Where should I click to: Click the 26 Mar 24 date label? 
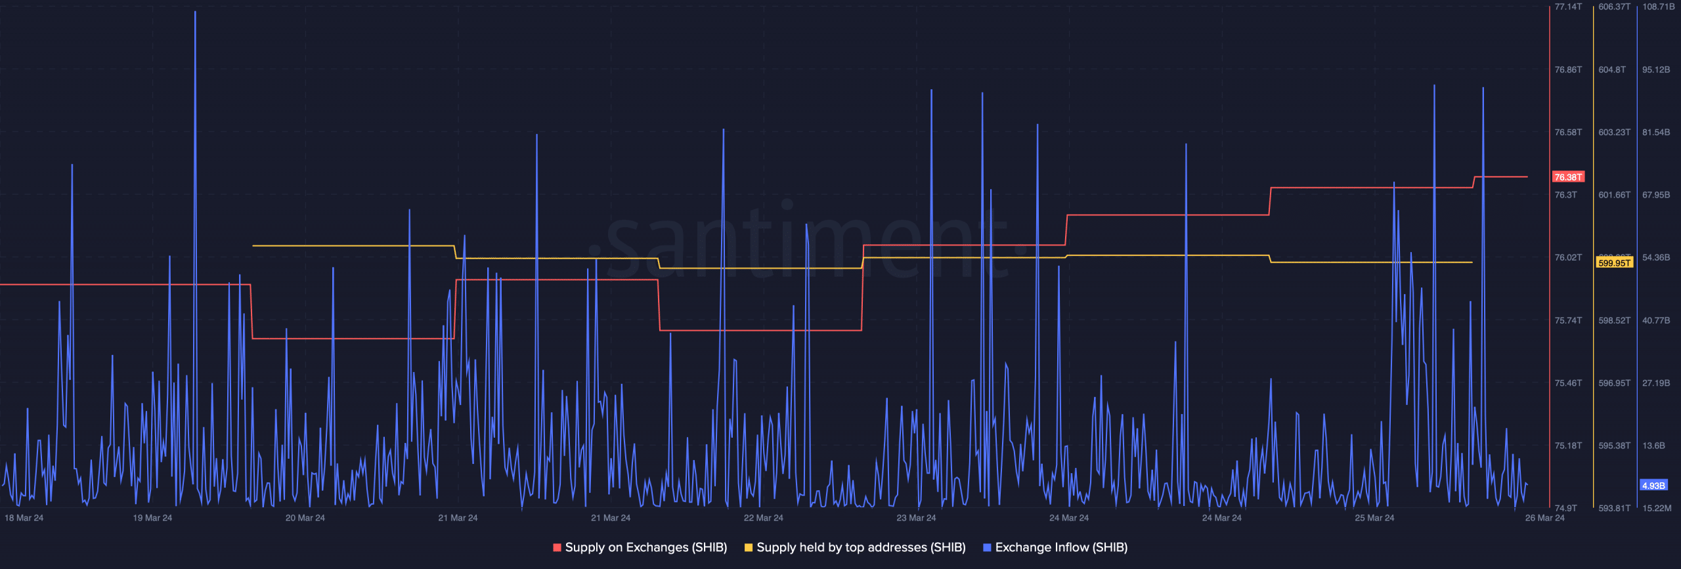pos(1545,518)
